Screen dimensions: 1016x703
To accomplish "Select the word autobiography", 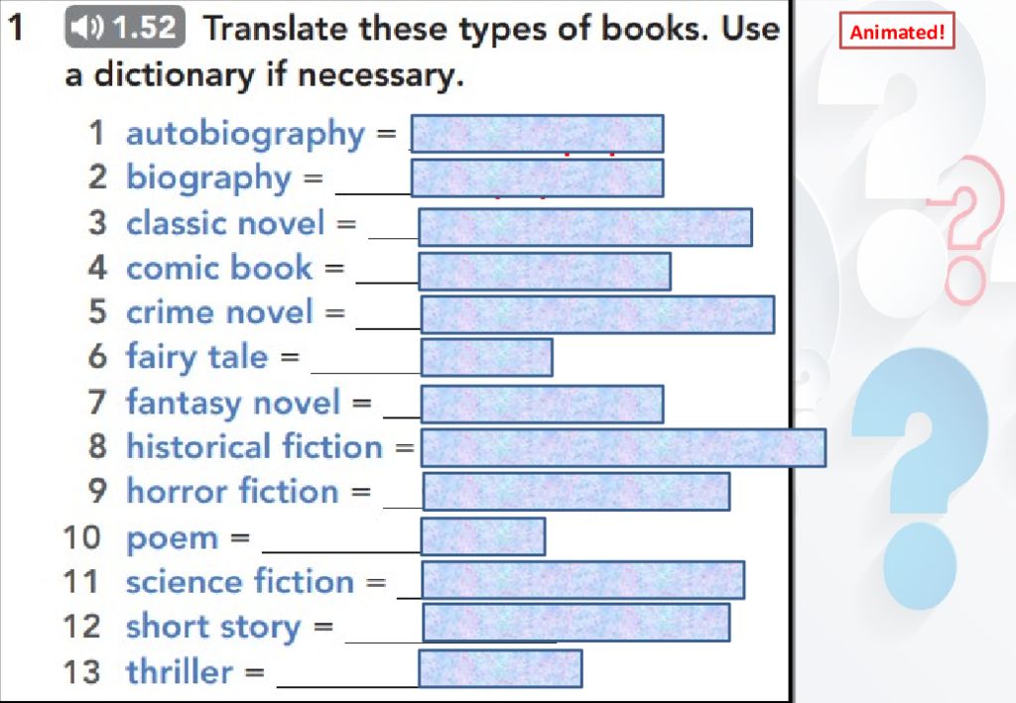I will [246, 135].
